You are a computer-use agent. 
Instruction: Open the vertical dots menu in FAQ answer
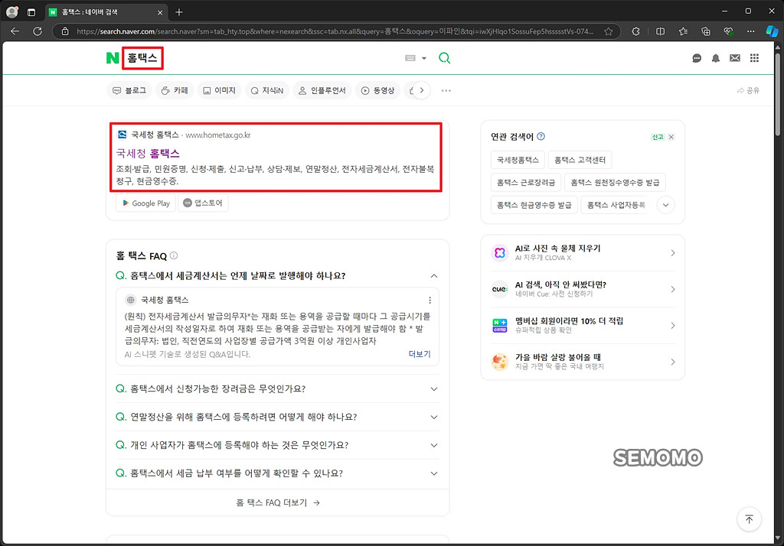point(430,301)
